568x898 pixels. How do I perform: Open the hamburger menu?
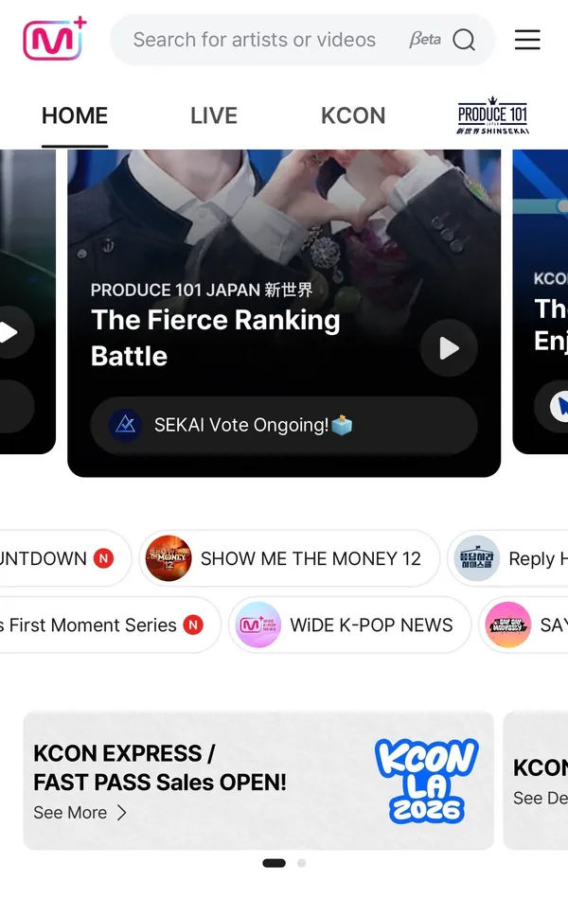tap(527, 40)
